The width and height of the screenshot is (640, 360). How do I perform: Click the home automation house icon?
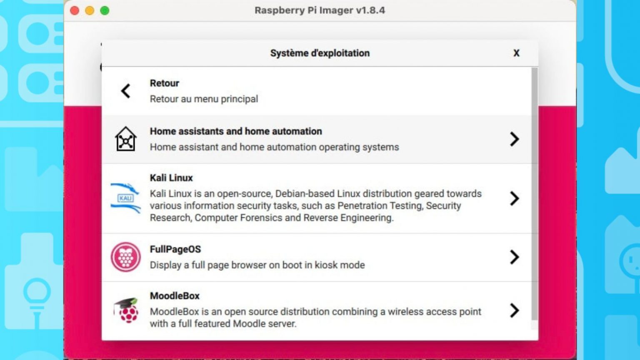click(x=125, y=139)
